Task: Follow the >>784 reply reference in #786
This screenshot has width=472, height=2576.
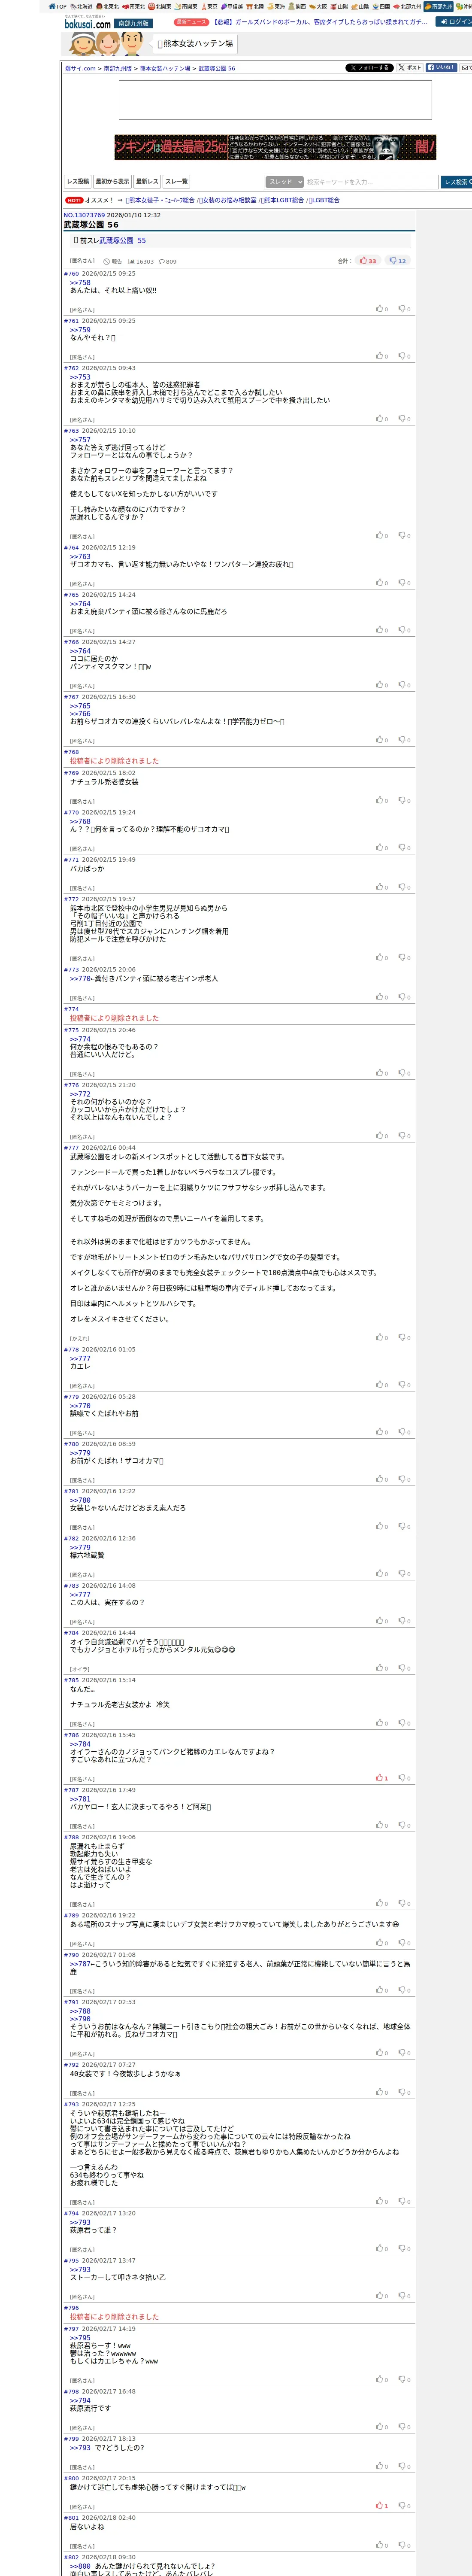Action: (80, 1744)
